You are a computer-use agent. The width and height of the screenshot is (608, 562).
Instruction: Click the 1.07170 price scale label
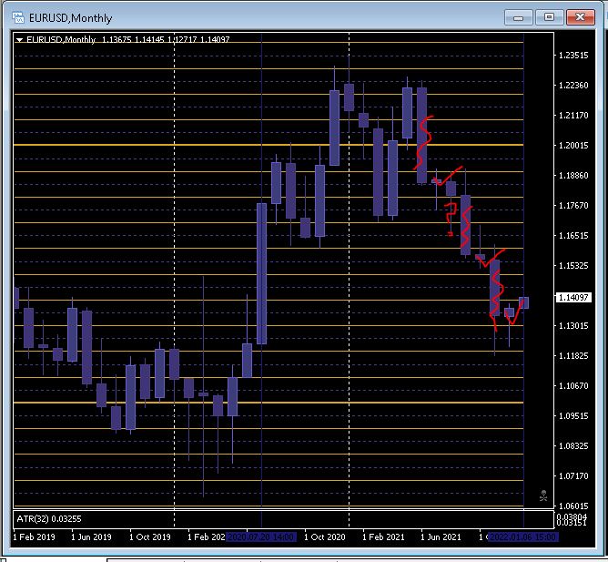click(x=573, y=475)
